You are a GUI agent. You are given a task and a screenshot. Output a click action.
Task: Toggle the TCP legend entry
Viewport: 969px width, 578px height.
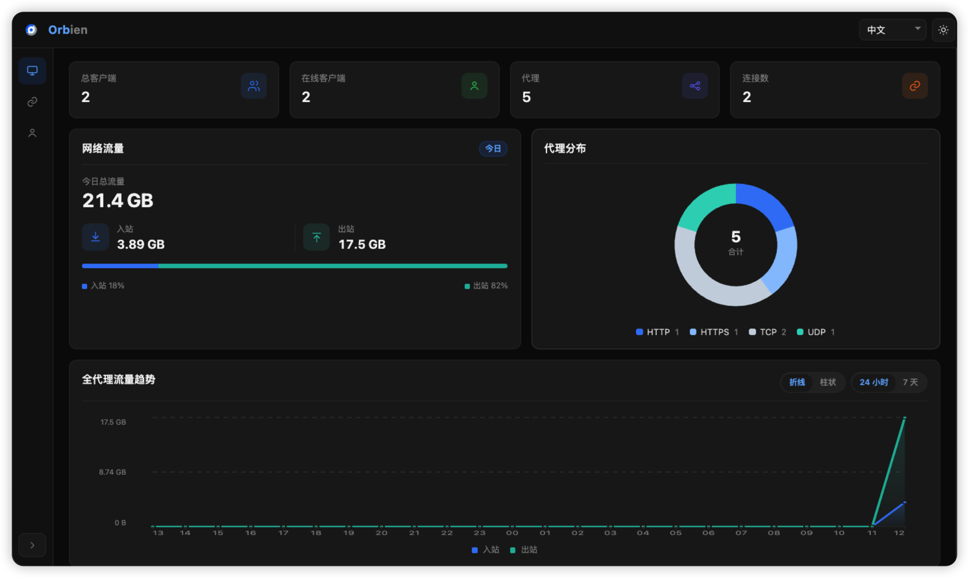[x=767, y=332]
